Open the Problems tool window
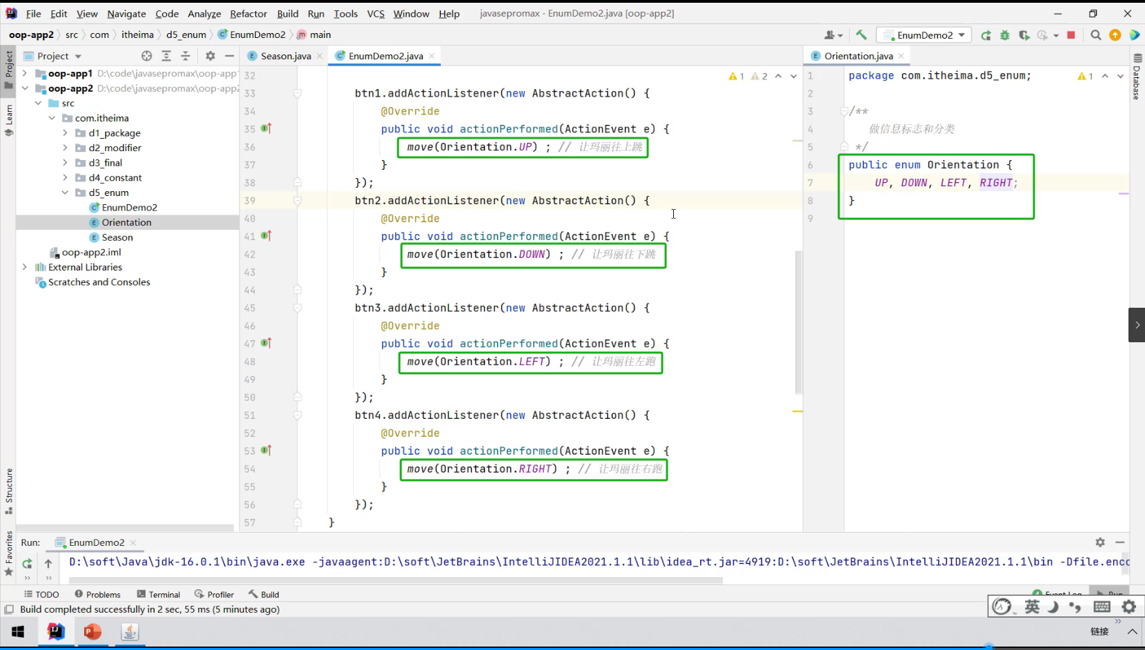Screen dimensions: 1145x650 click(x=97, y=594)
